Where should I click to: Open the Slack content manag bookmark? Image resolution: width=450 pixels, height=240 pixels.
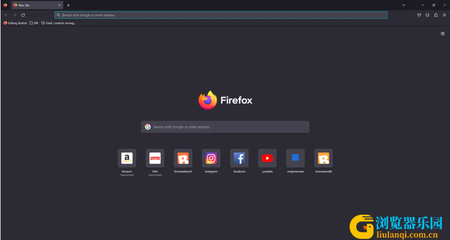click(58, 23)
